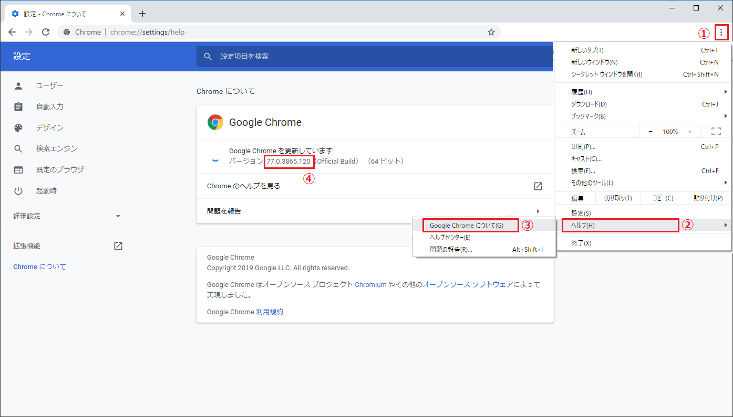This screenshot has height=417, width=733.
Task: Open the Chromium project link
Action: pos(370,284)
